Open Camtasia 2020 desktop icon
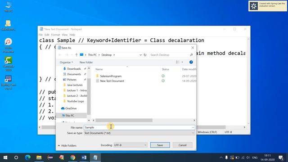 [x=8, y=64]
